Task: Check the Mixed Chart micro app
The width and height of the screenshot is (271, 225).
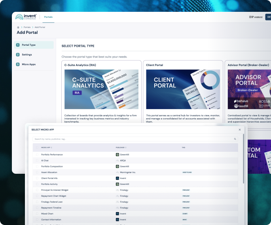Action: pyautogui.click(x=37, y=214)
